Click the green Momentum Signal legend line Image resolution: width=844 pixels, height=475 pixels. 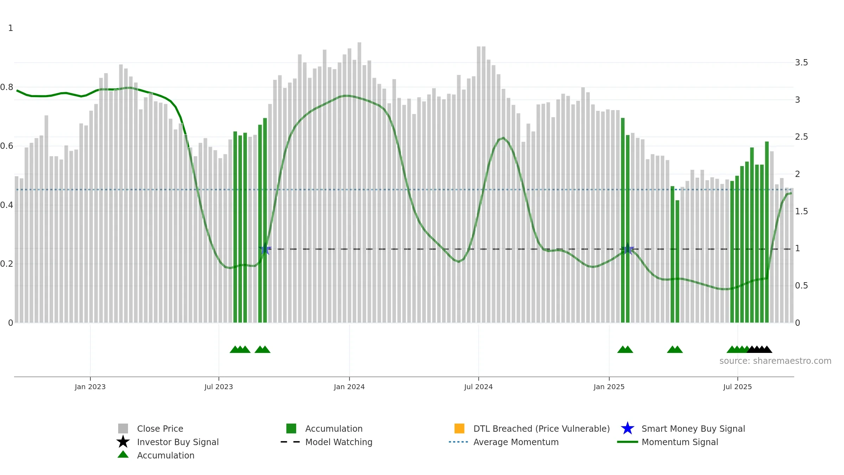click(627, 442)
